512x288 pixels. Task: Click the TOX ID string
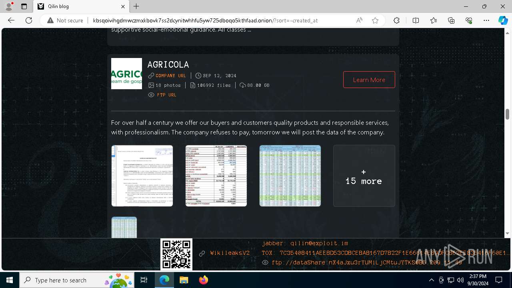coord(386,253)
